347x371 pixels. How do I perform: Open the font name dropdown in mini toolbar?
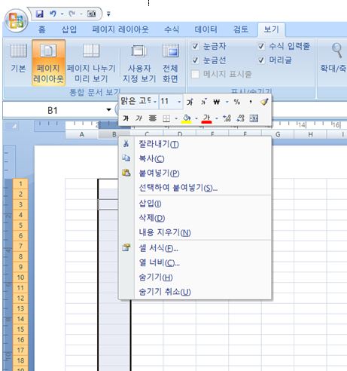pyautogui.click(x=155, y=102)
